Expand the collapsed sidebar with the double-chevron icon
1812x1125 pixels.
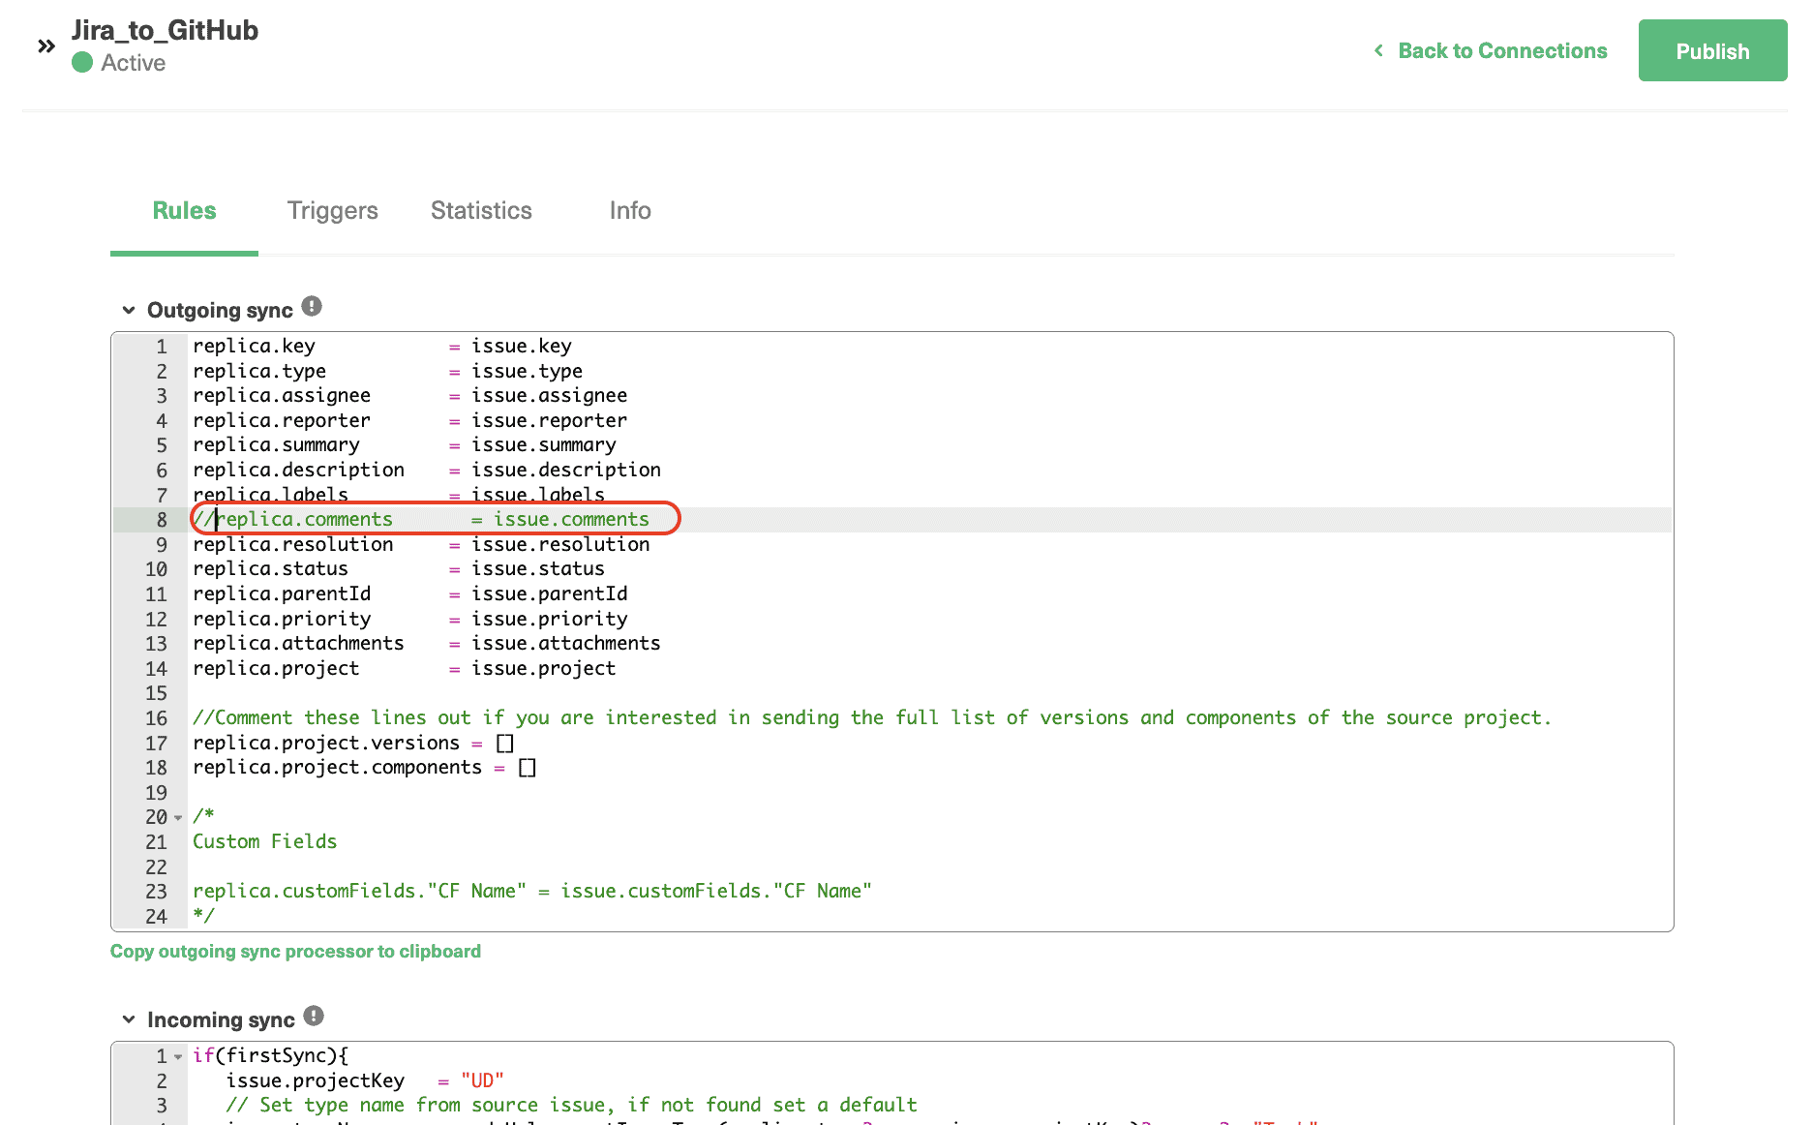(x=45, y=45)
